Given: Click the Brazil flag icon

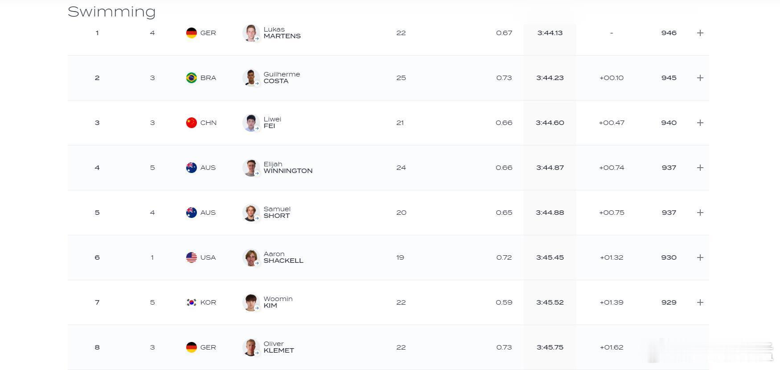Looking at the screenshot, I should 192,78.
